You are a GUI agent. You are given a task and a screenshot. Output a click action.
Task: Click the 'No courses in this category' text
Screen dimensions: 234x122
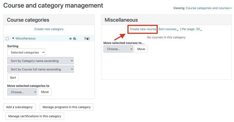166,37
